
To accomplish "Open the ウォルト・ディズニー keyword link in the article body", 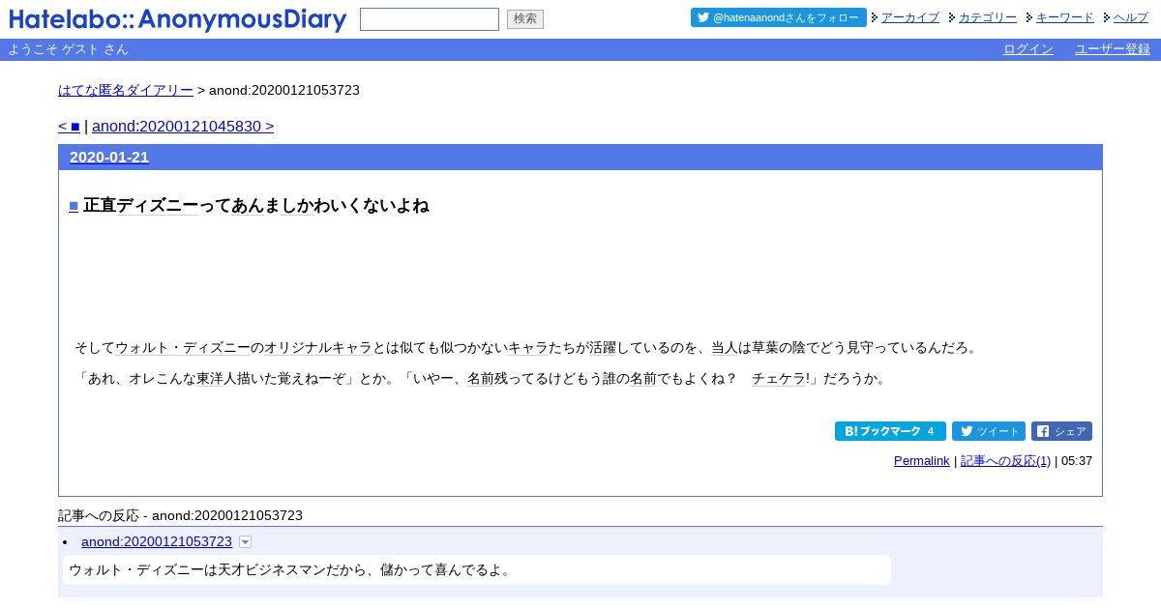I will coord(183,347).
